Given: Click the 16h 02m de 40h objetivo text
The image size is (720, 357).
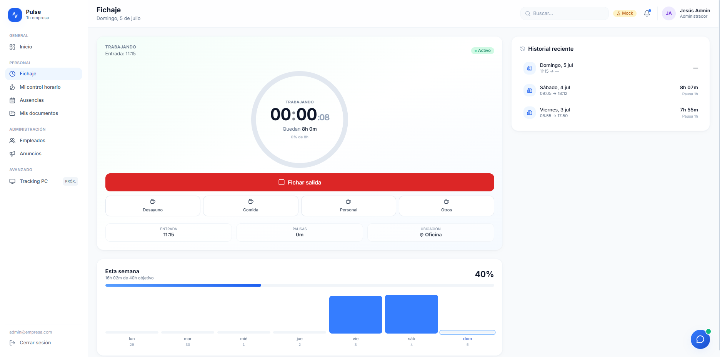Looking at the screenshot, I should 129,278.
